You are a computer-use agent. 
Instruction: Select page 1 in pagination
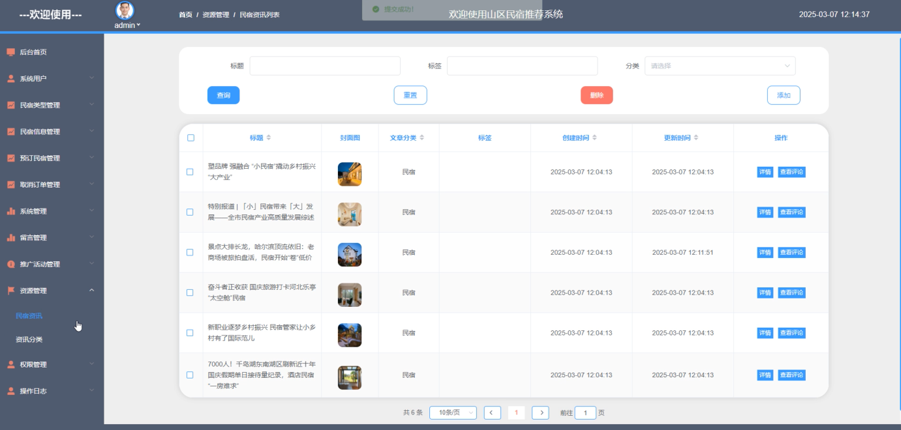click(516, 412)
